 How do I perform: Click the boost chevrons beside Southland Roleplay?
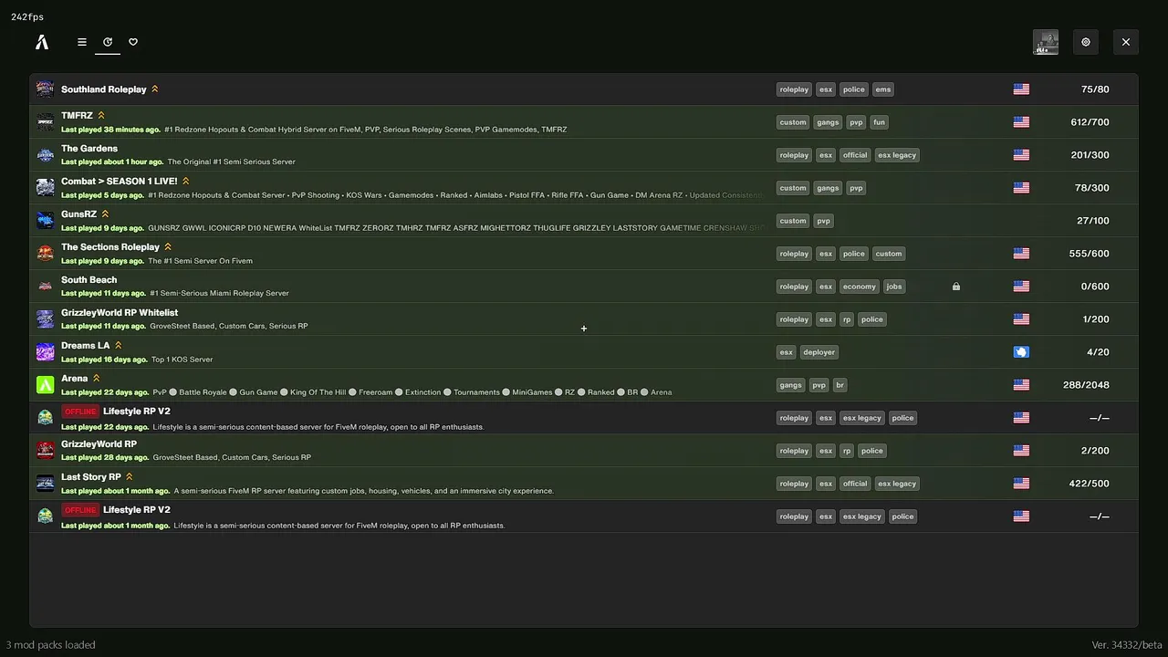pyautogui.click(x=155, y=89)
